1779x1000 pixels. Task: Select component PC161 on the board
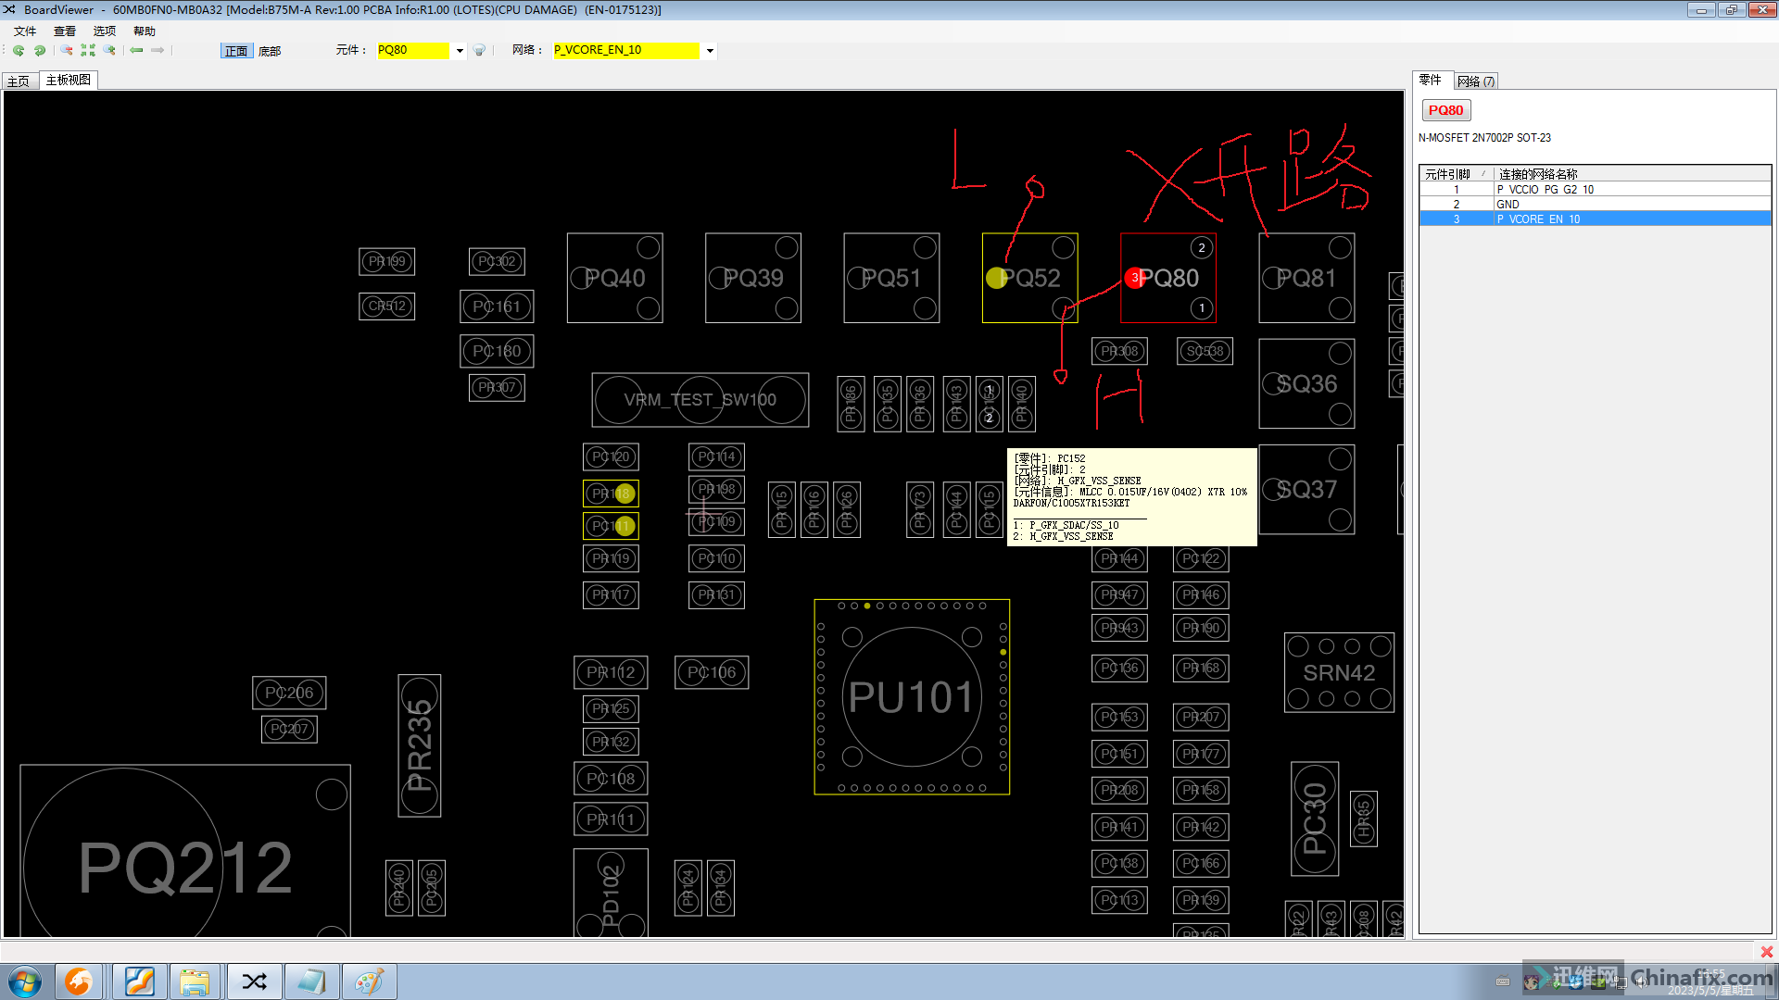pyautogui.click(x=497, y=306)
